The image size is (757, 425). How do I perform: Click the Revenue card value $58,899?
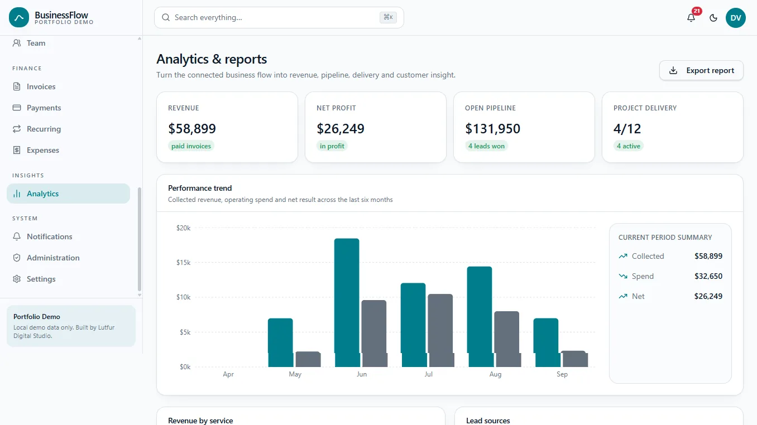pyautogui.click(x=192, y=129)
